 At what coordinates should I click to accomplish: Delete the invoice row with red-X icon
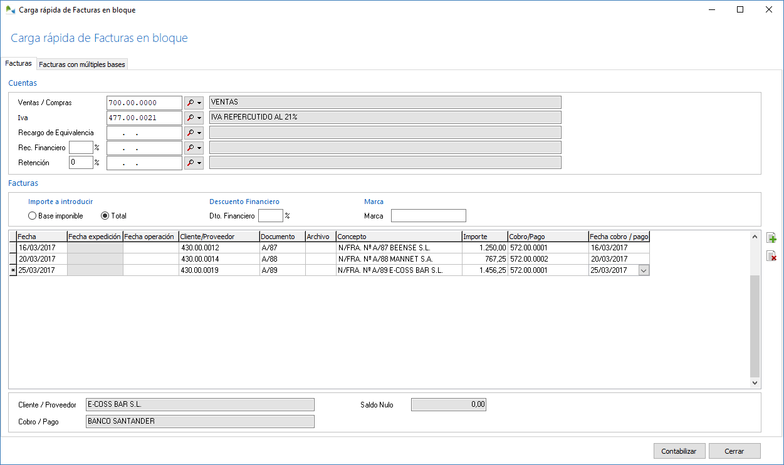tap(771, 256)
